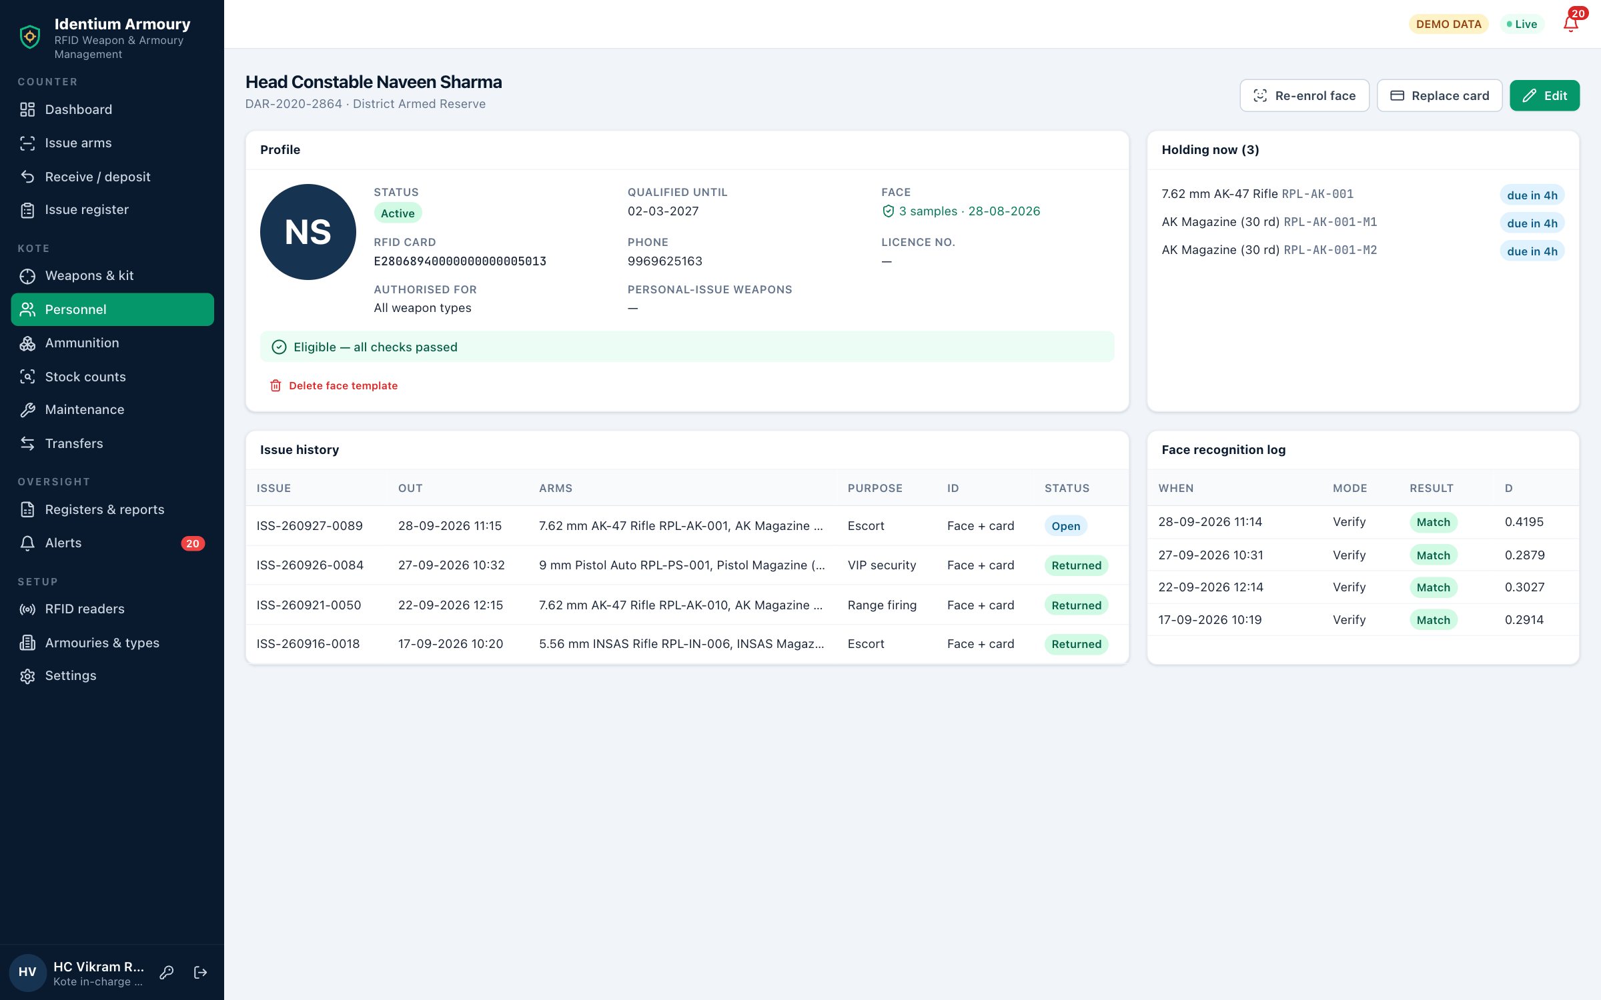Click the logout arrow icon
The image size is (1601, 1000).
(200, 973)
